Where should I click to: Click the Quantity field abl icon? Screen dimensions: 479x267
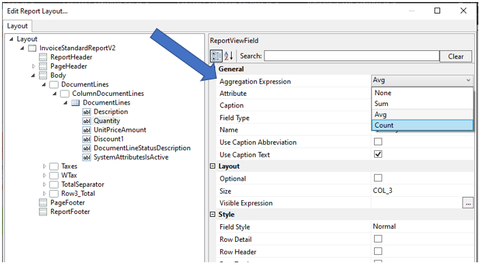coord(87,121)
